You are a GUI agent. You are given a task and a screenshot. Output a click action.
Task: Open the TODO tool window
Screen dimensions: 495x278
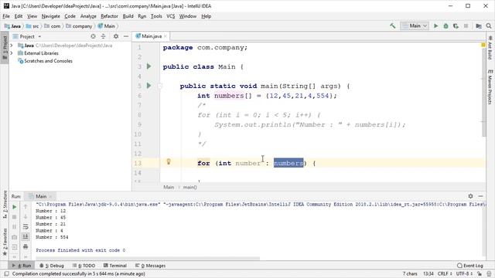coord(84,266)
